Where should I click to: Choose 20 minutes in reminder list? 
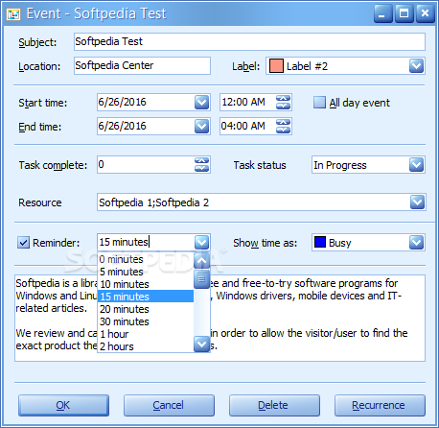[146, 309]
